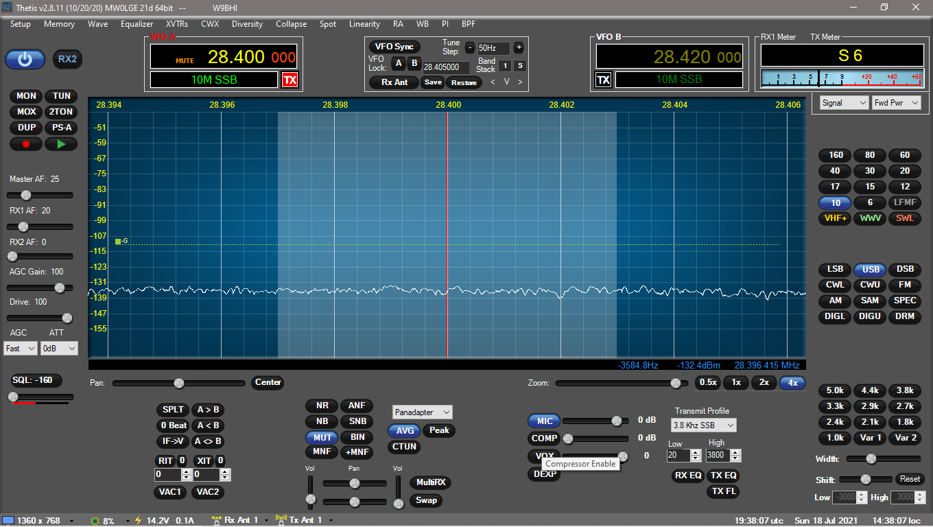The width and height of the screenshot is (933, 527).
Task: Select the 10 meter band button
Action: (x=834, y=202)
